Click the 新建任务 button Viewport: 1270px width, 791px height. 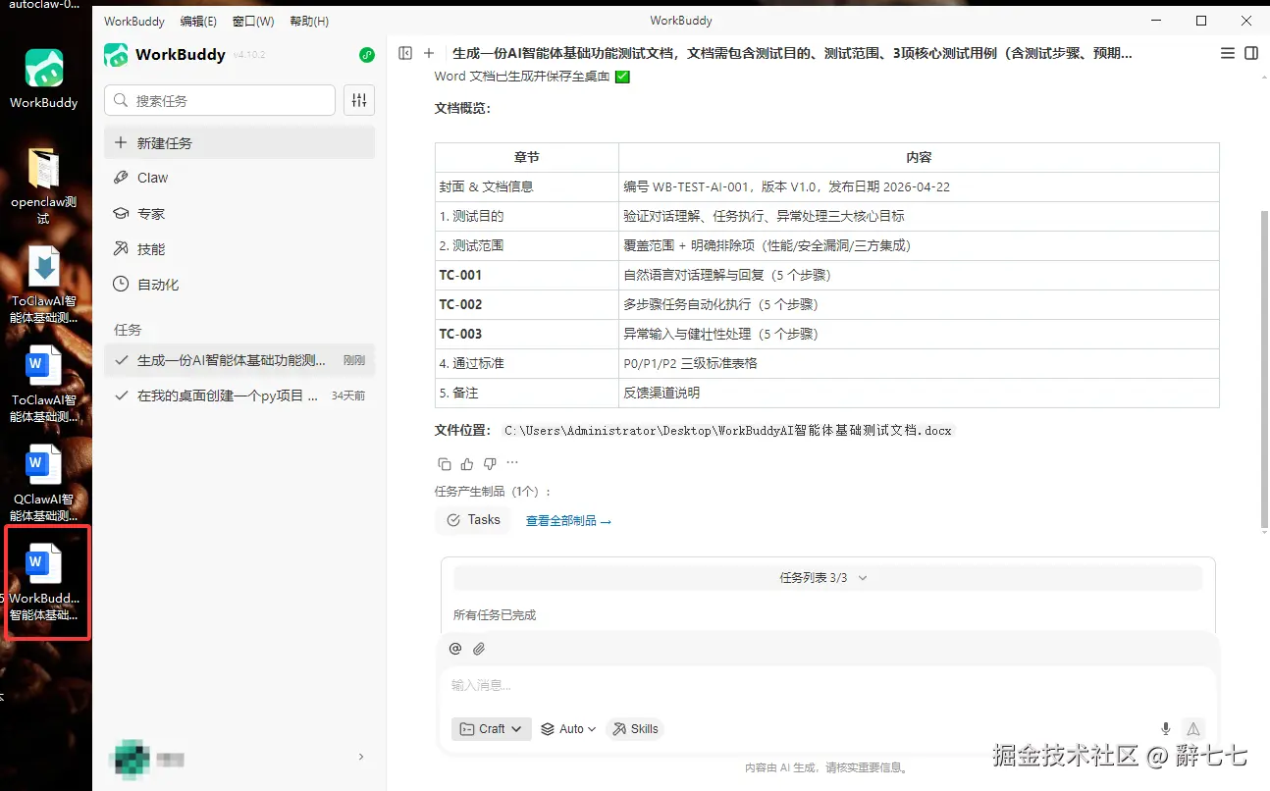click(x=239, y=142)
